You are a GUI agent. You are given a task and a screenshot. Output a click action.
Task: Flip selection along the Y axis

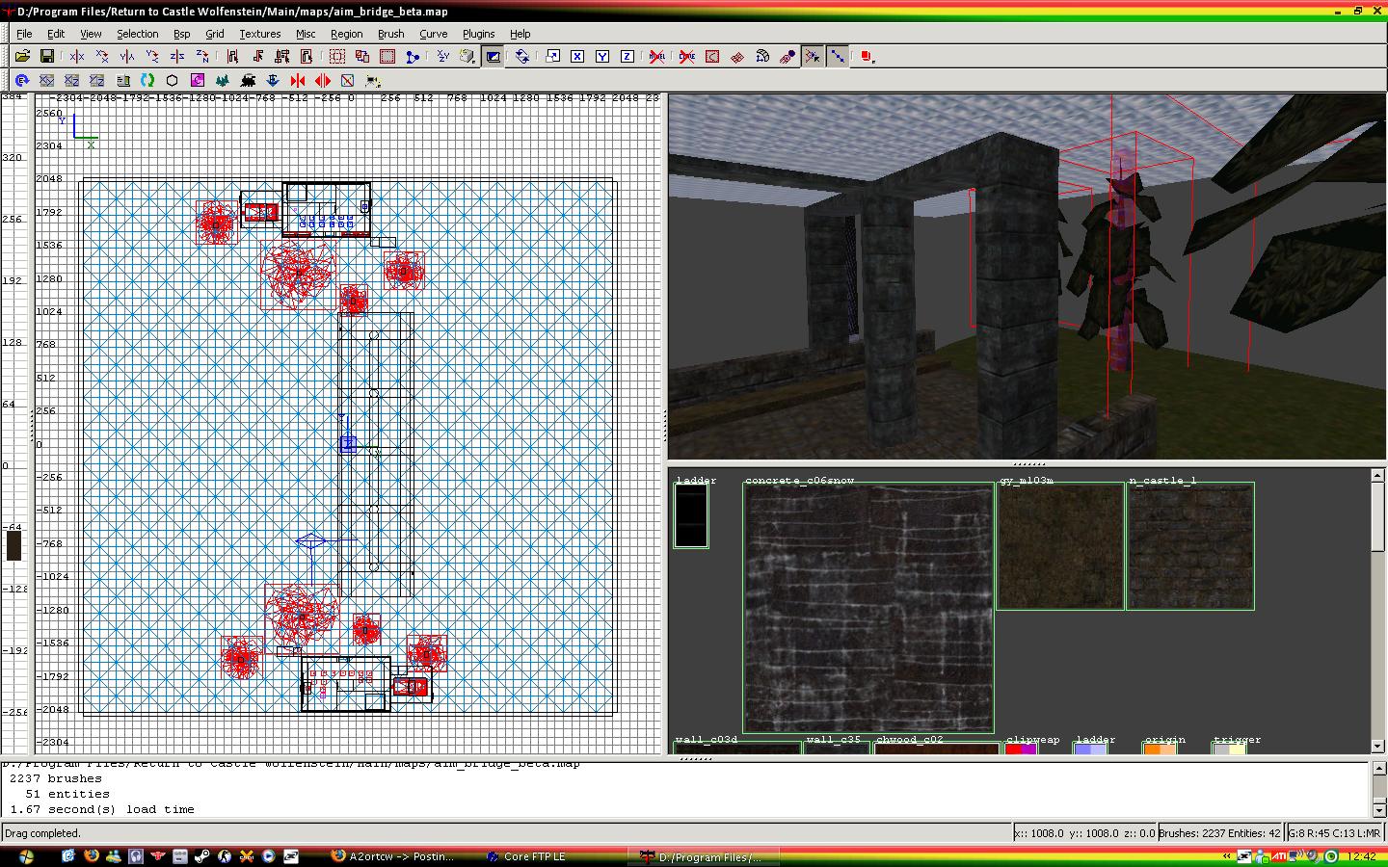click(127, 57)
